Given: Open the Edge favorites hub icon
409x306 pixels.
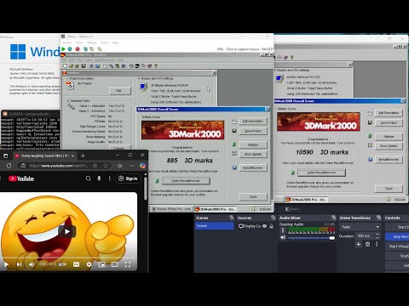Looking at the screenshot, I should tap(120, 166).
